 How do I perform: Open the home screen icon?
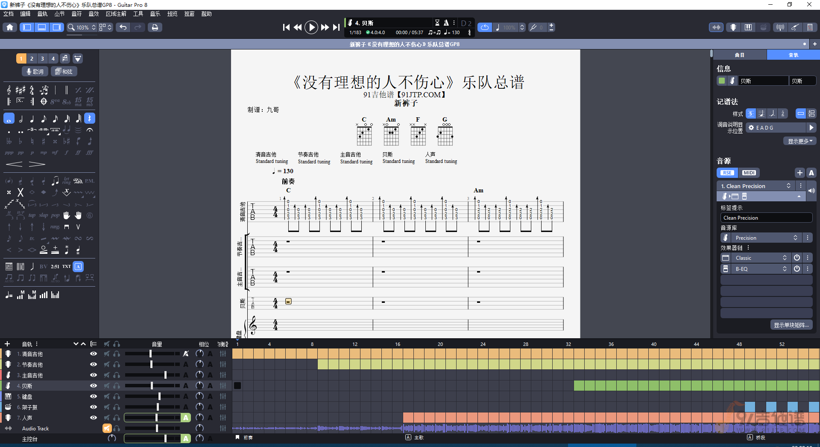point(10,27)
